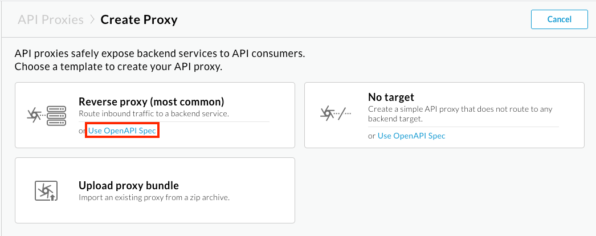Click 'Choose a template to create your API proxy'

pyautogui.click(x=118, y=67)
